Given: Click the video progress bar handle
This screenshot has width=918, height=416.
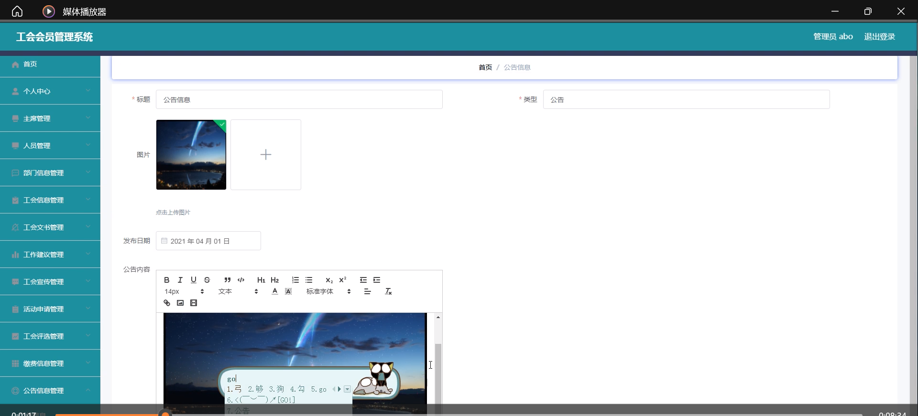Looking at the screenshot, I should (165, 414).
